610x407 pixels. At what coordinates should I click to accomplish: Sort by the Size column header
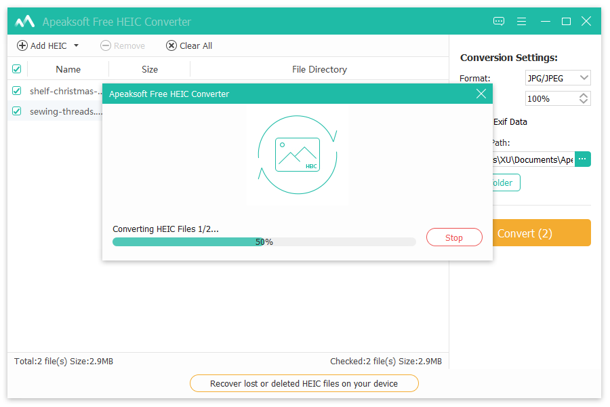[x=150, y=69]
